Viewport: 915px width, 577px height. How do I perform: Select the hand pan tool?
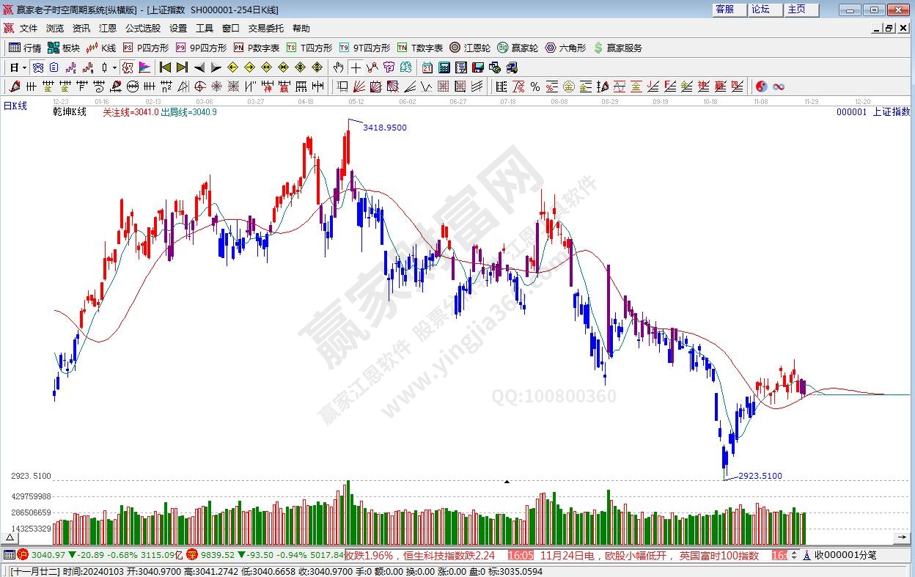338,67
